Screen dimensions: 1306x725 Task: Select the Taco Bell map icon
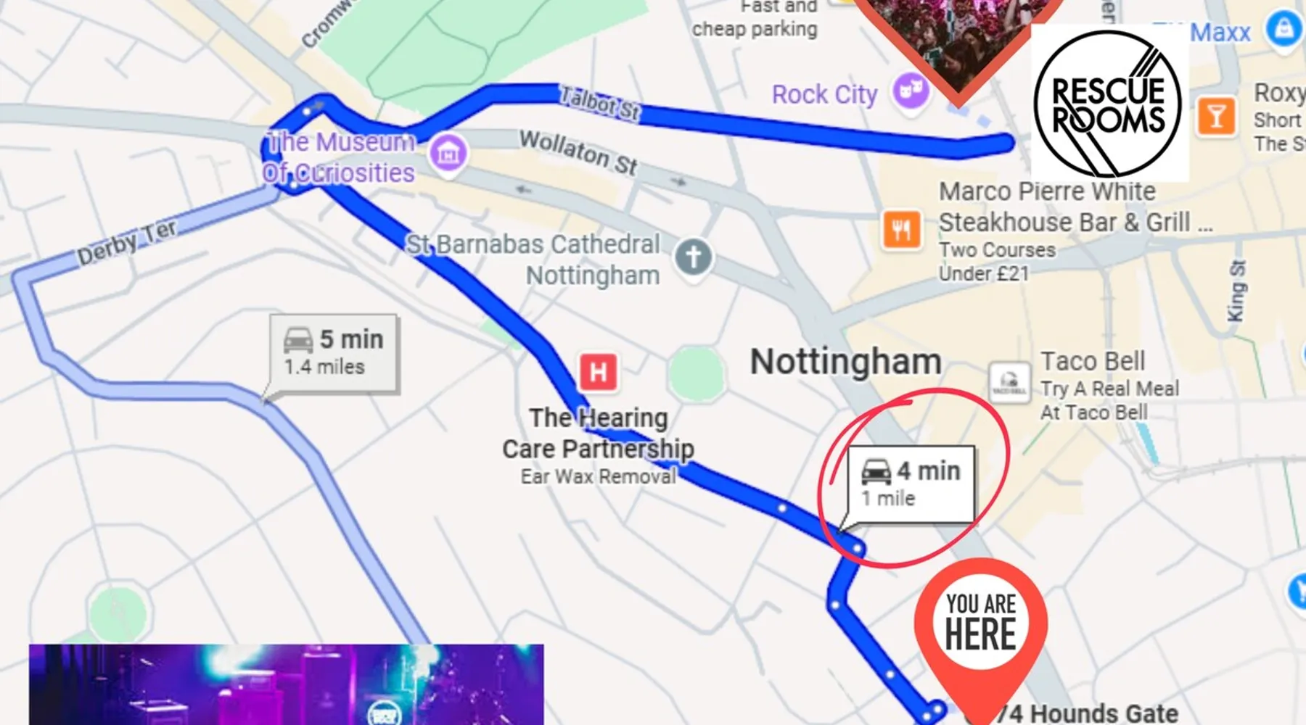click(1009, 381)
